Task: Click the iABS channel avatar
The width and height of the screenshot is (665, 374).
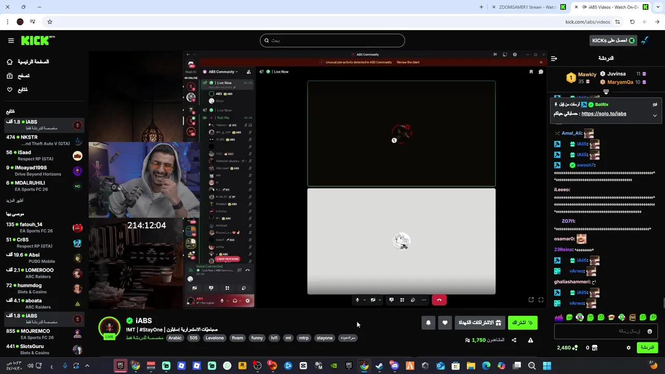Action: tap(109, 327)
